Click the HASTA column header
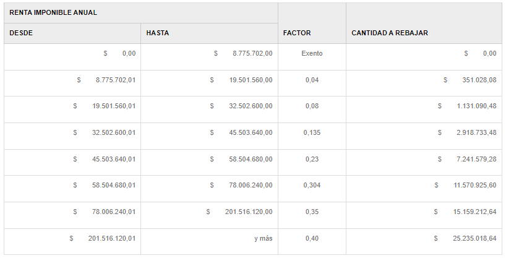Viewport: 506px width, 258px height. (209, 33)
